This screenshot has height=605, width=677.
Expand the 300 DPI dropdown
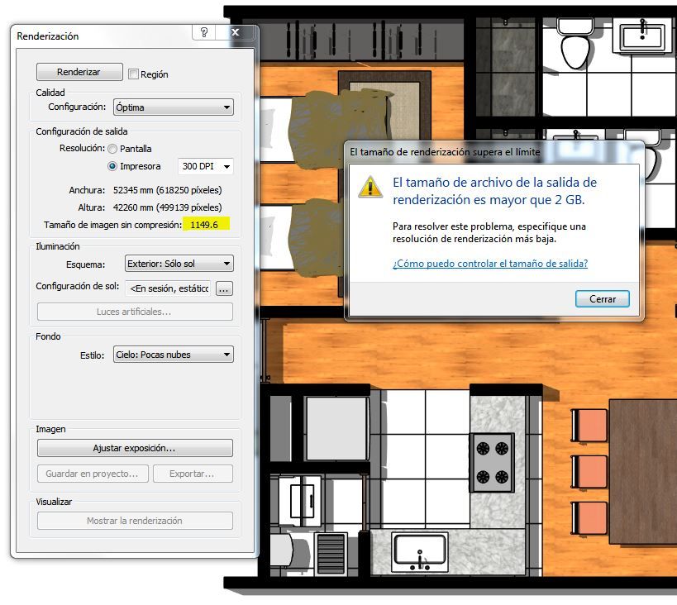(x=206, y=166)
